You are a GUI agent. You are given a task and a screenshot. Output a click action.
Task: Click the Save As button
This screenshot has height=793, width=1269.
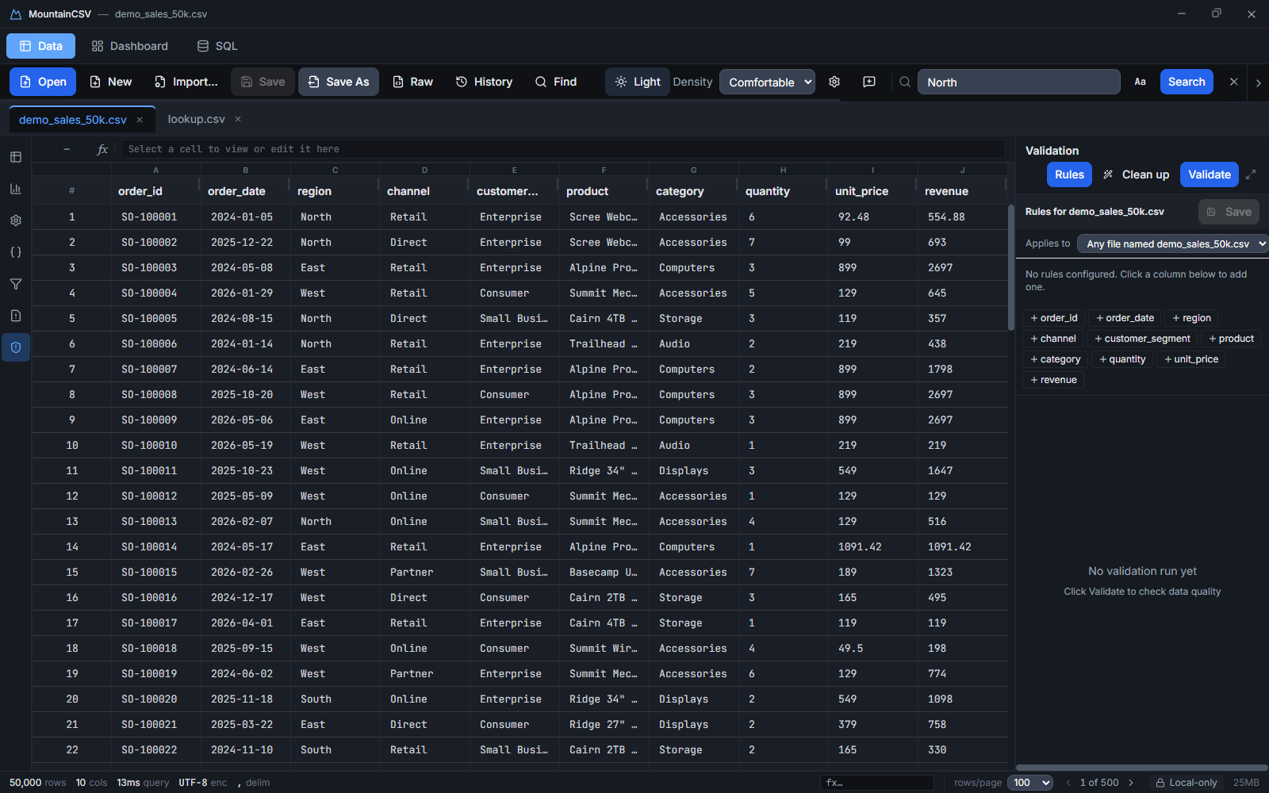click(339, 82)
